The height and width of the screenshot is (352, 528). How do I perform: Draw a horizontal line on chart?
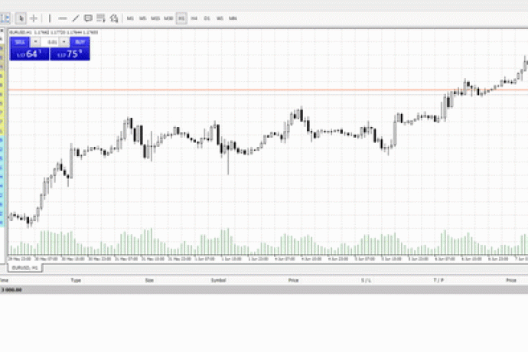pos(62,18)
